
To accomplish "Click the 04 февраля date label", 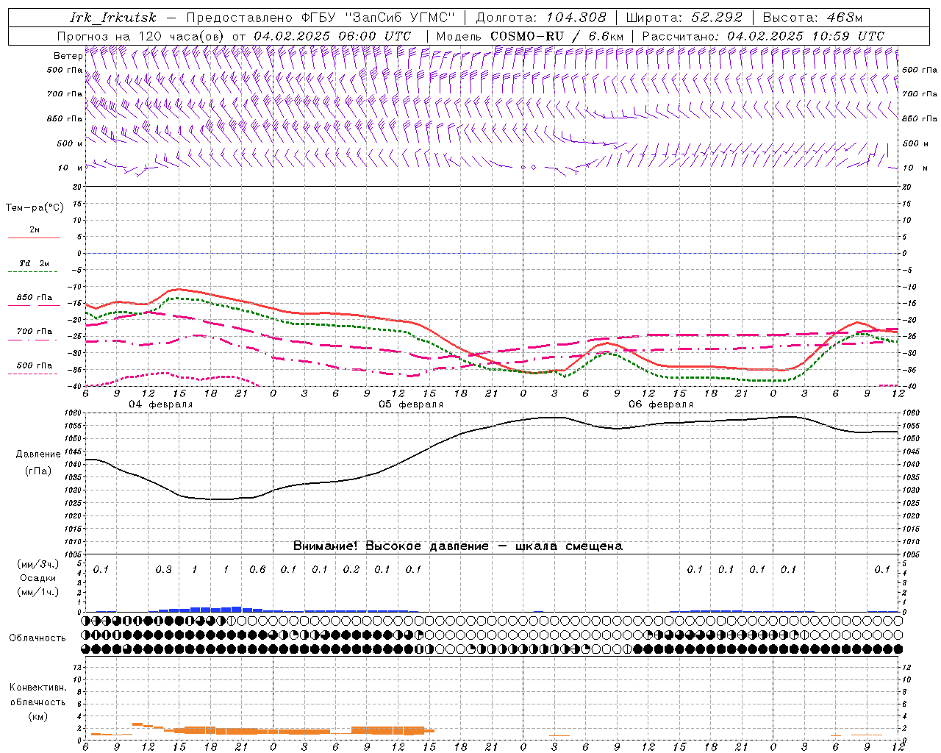I will [x=161, y=404].
